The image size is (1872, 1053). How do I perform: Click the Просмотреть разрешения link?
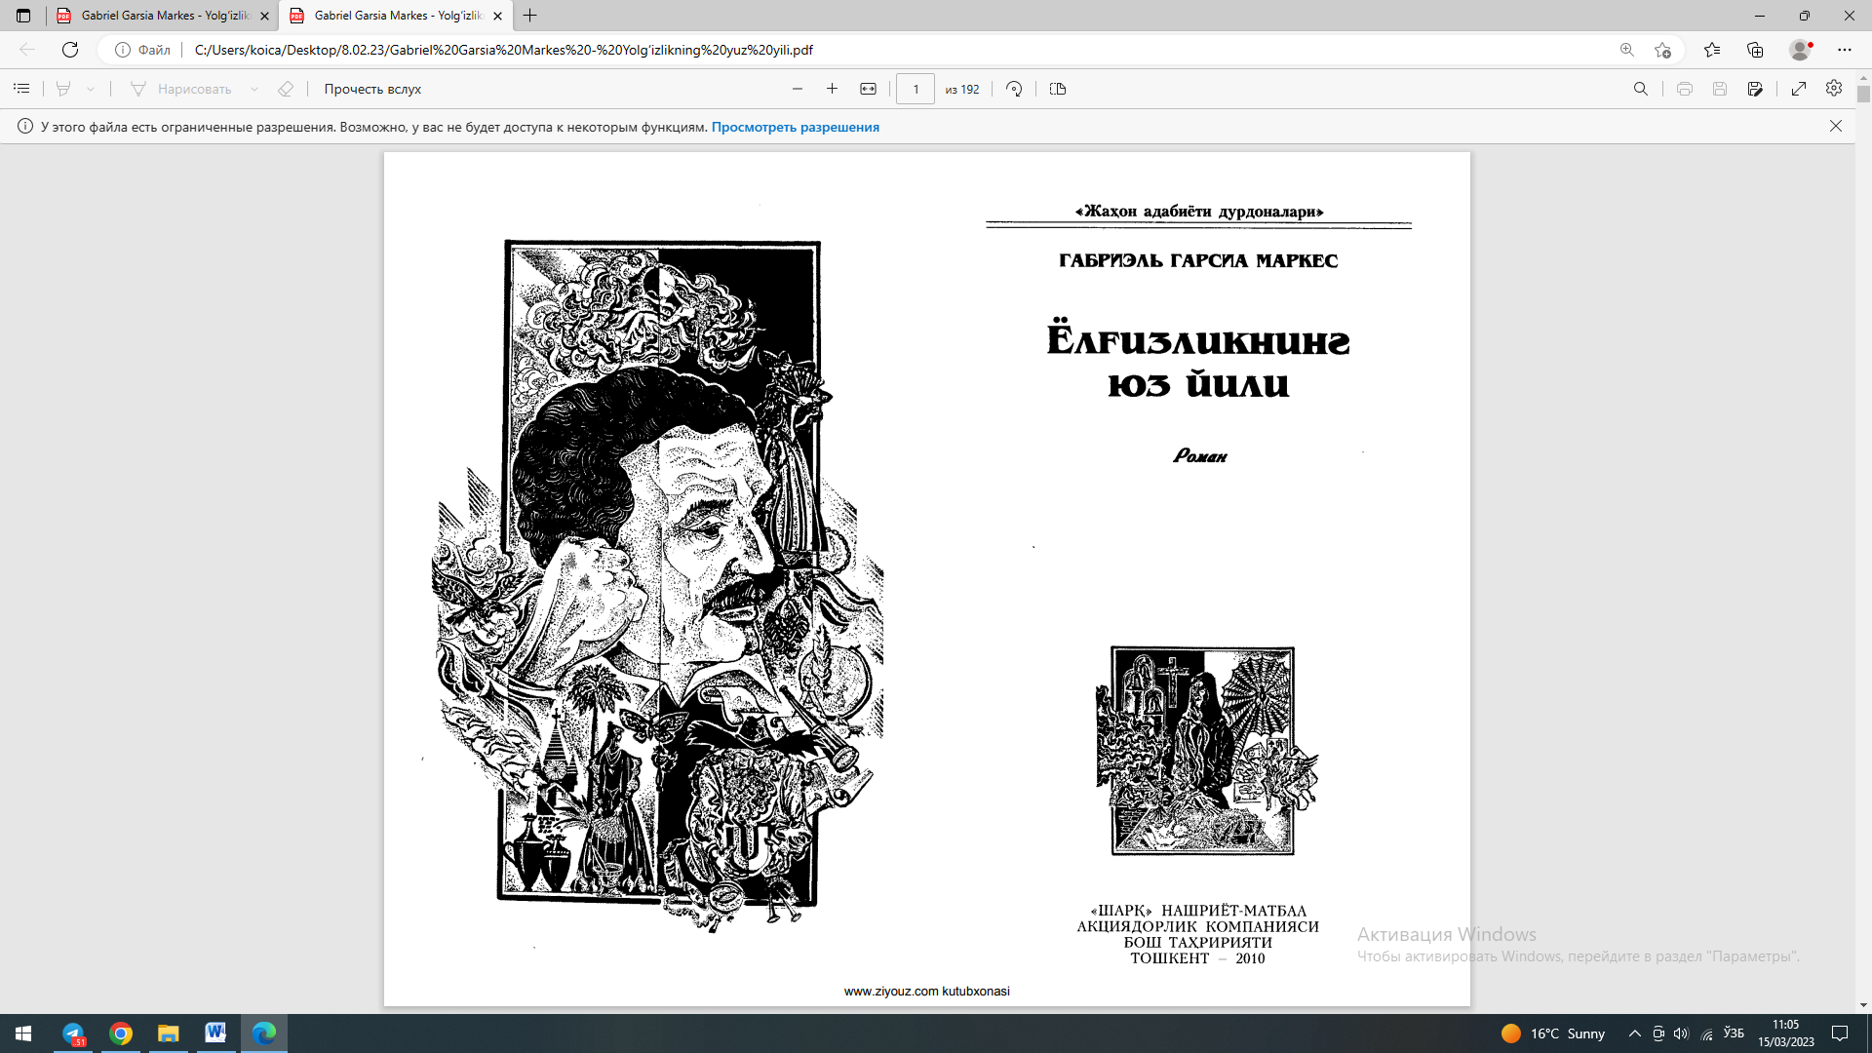(x=795, y=127)
